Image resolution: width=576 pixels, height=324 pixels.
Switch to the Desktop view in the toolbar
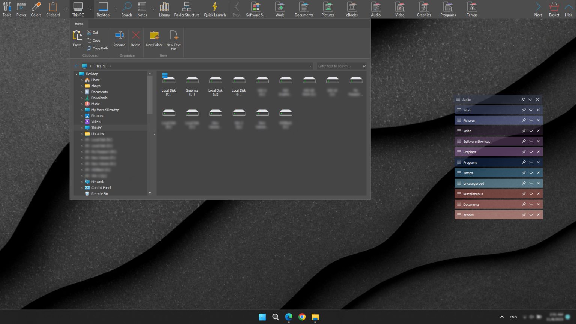[103, 7]
